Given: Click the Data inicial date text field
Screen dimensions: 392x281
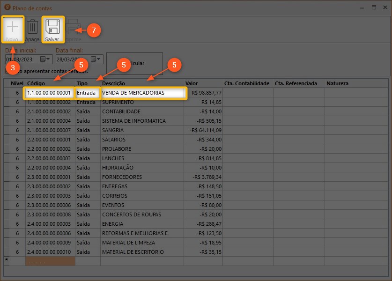Looking at the screenshot, I should coord(22,59).
